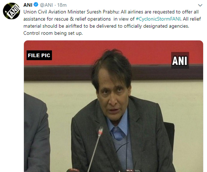Click the words 'officially designated agencies' in the tweet
Screen dimensions: 207x172
coord(156,26)
